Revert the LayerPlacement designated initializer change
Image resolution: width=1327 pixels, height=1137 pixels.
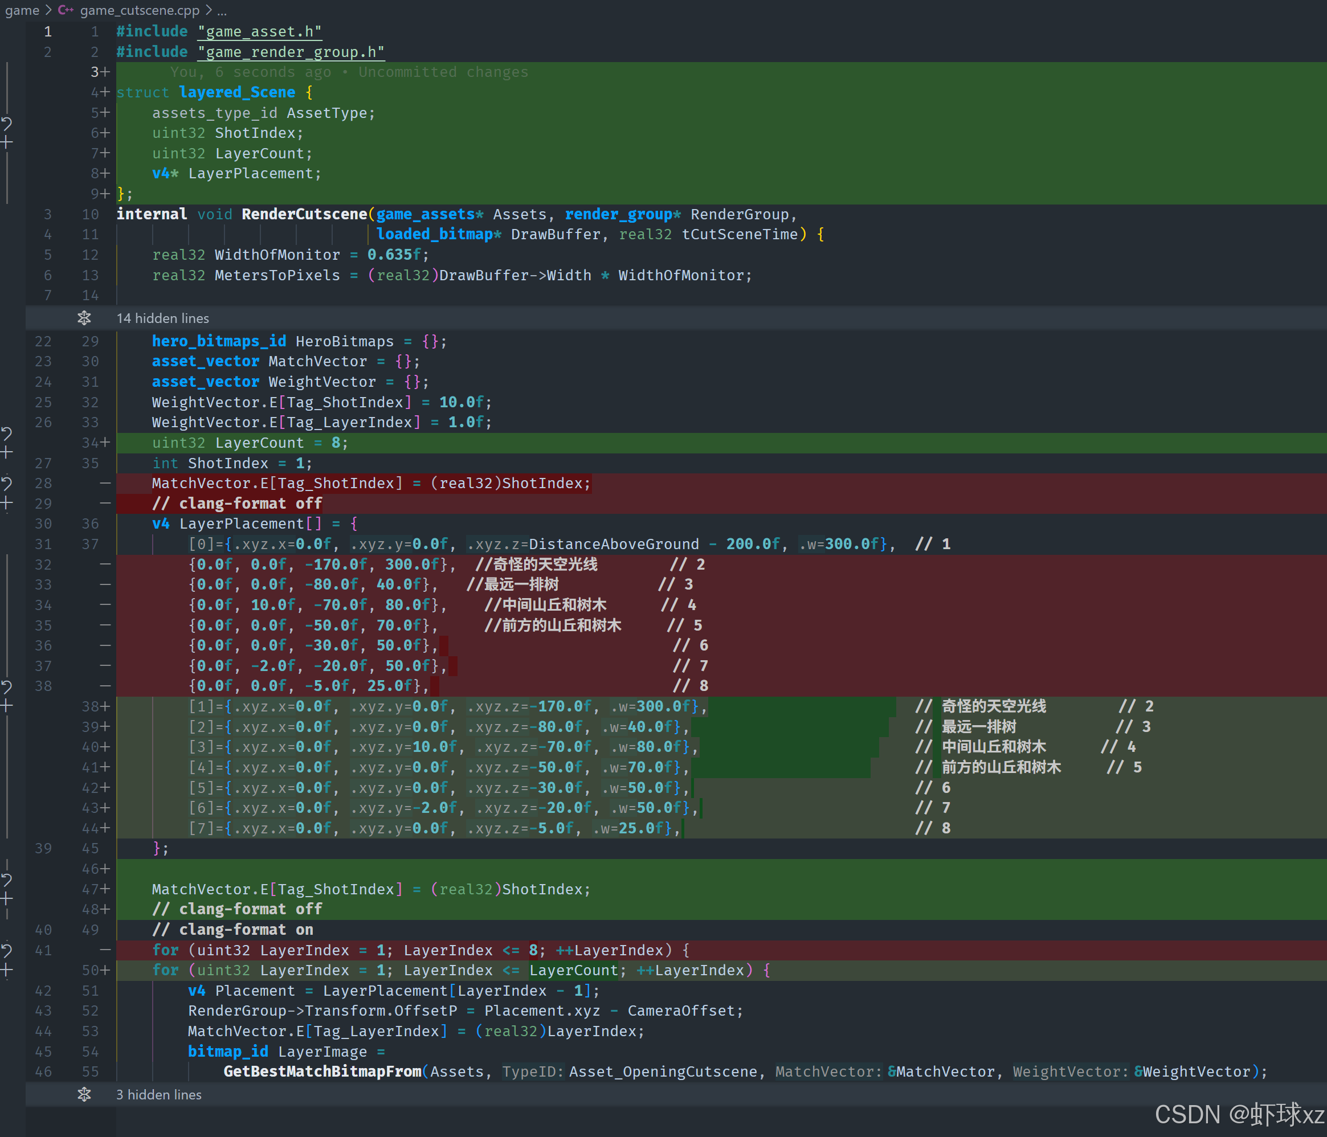tap(6, 686)
